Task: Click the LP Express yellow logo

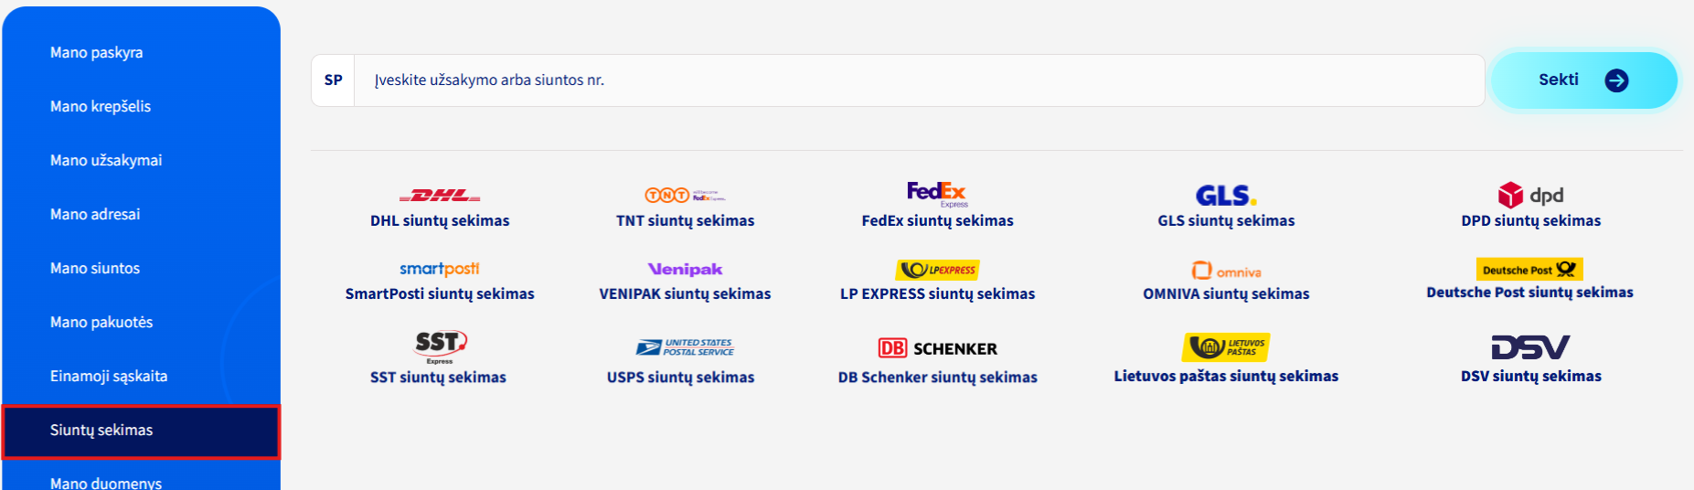Action: [x=937, y=270]
